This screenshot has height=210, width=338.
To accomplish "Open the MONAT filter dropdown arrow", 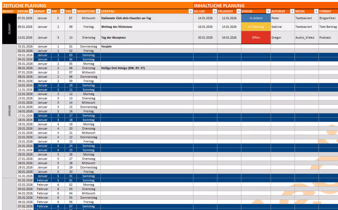I will [49, 11].
